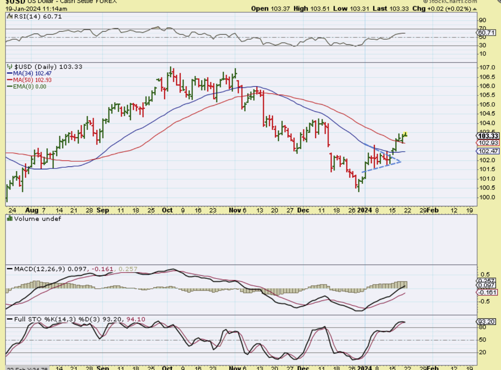The image size is (501, 370).
Task: Click the red 94.10 %D value in STO label
Action: [x=136, y=319]
